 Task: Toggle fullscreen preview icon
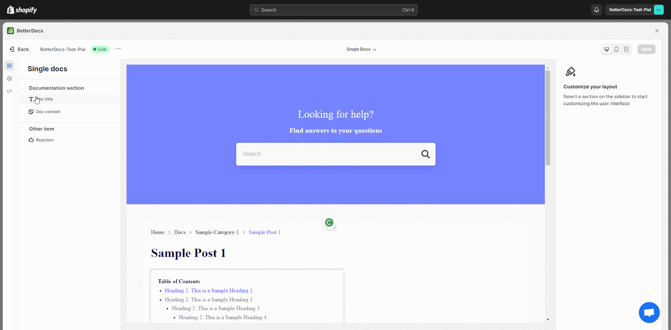(x=626, y=49)
